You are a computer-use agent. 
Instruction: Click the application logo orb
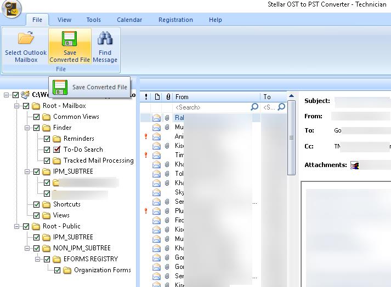pyautogui.click(x=12, y=9)
